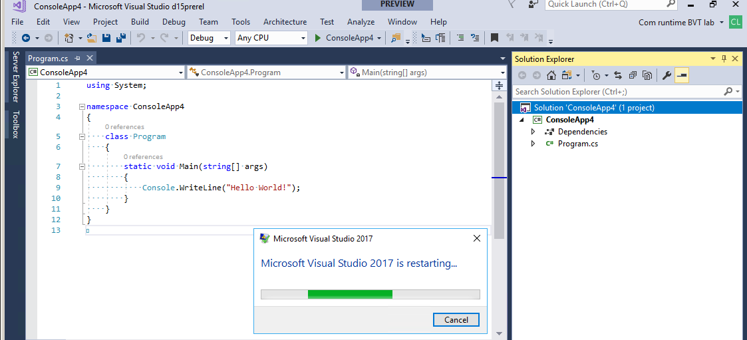
Task: Expand the Dependencies node
Action: (533, 132)
